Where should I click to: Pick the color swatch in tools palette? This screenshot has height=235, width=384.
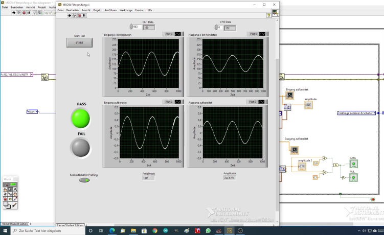pyautogui.click(x=7, y=204)
